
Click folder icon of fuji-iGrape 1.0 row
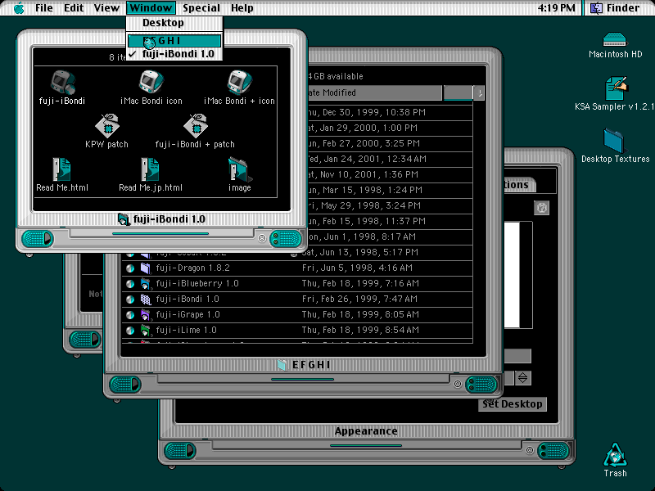tap(145, 314)
